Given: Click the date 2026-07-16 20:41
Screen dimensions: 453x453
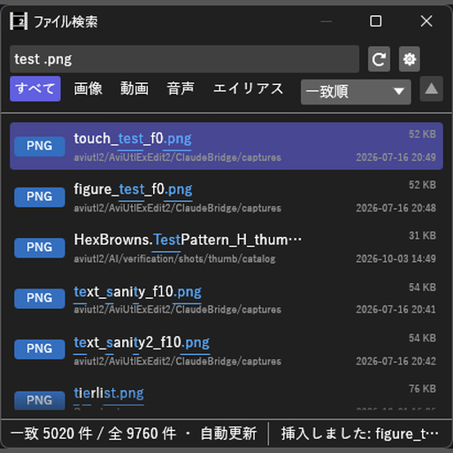Looking at the screenshot, I should [x=395, y=310].
